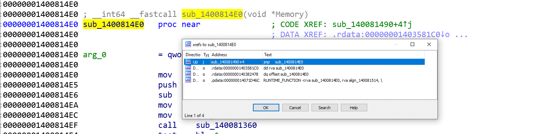The height and width of the screenshot is (134, 555).
Task: Click the call mnemonic at 00000001400814EF
Action: pos(168,125)
